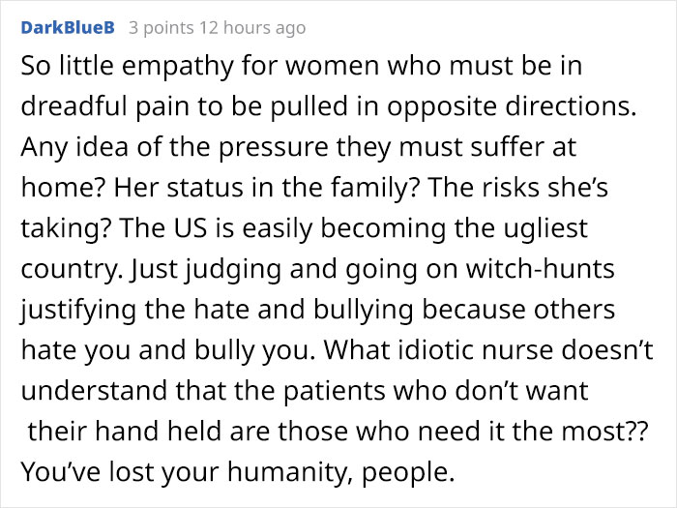Click the "12 hours ago" timestamp
The height and width of the screenshot is (508, 677).
pyautogui.click(x=252, y=28)
